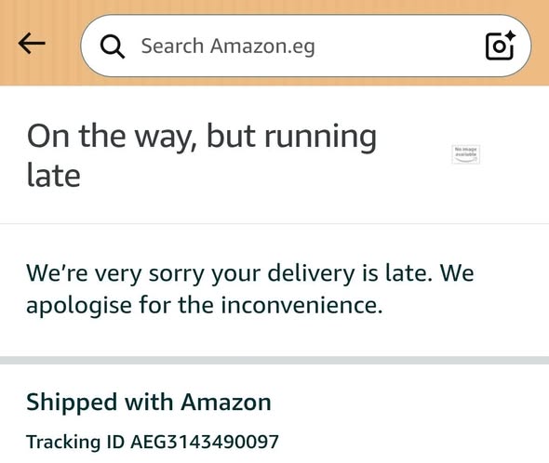
Task: Tap the word 'Amazon' in shipping heading
Action: click(x=226, y=403)
